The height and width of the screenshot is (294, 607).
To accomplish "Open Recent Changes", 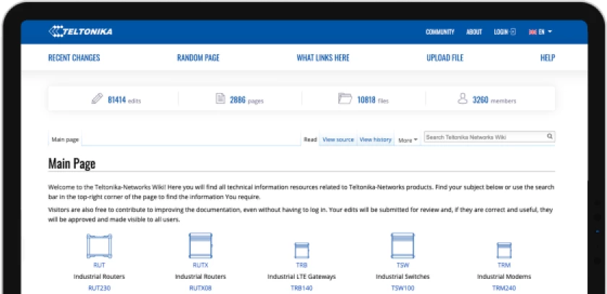I will [74, 58].
